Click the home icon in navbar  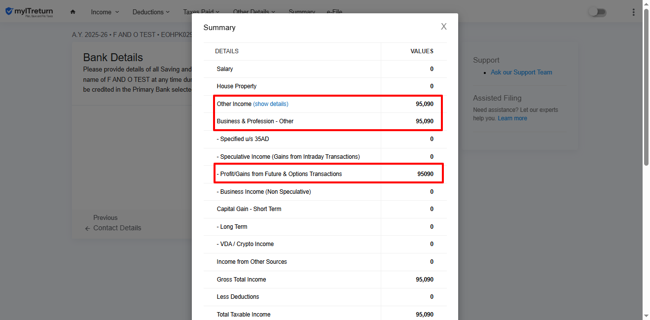73,12
